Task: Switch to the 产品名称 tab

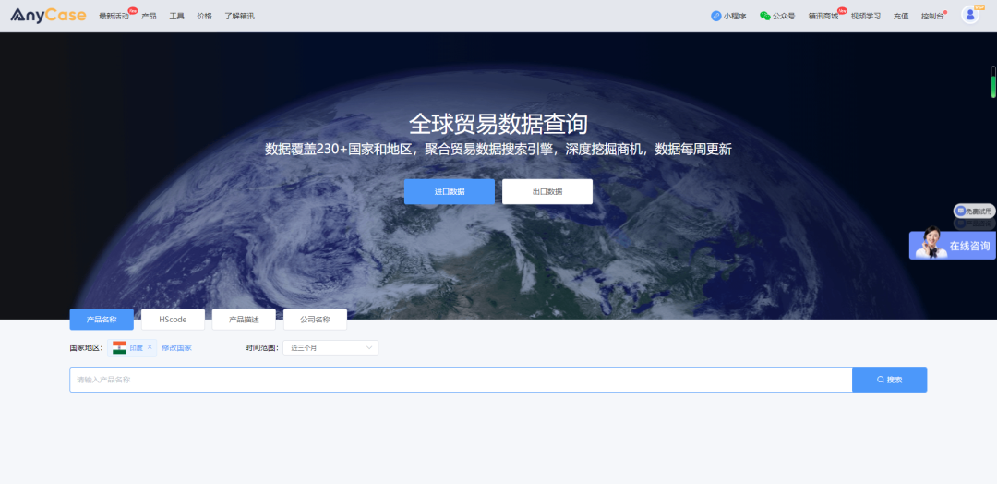Action: [102, 320]
